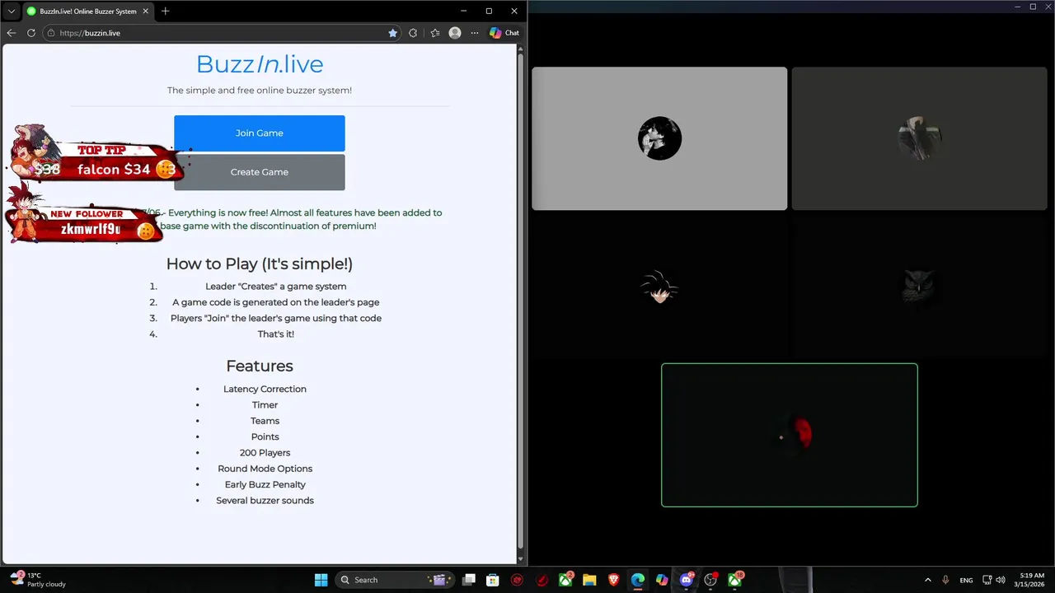Image resolution: width=1055 pixels, height=593 pixels.
Task: Click the text "200 Players"
Action: (x=265, y=452)
